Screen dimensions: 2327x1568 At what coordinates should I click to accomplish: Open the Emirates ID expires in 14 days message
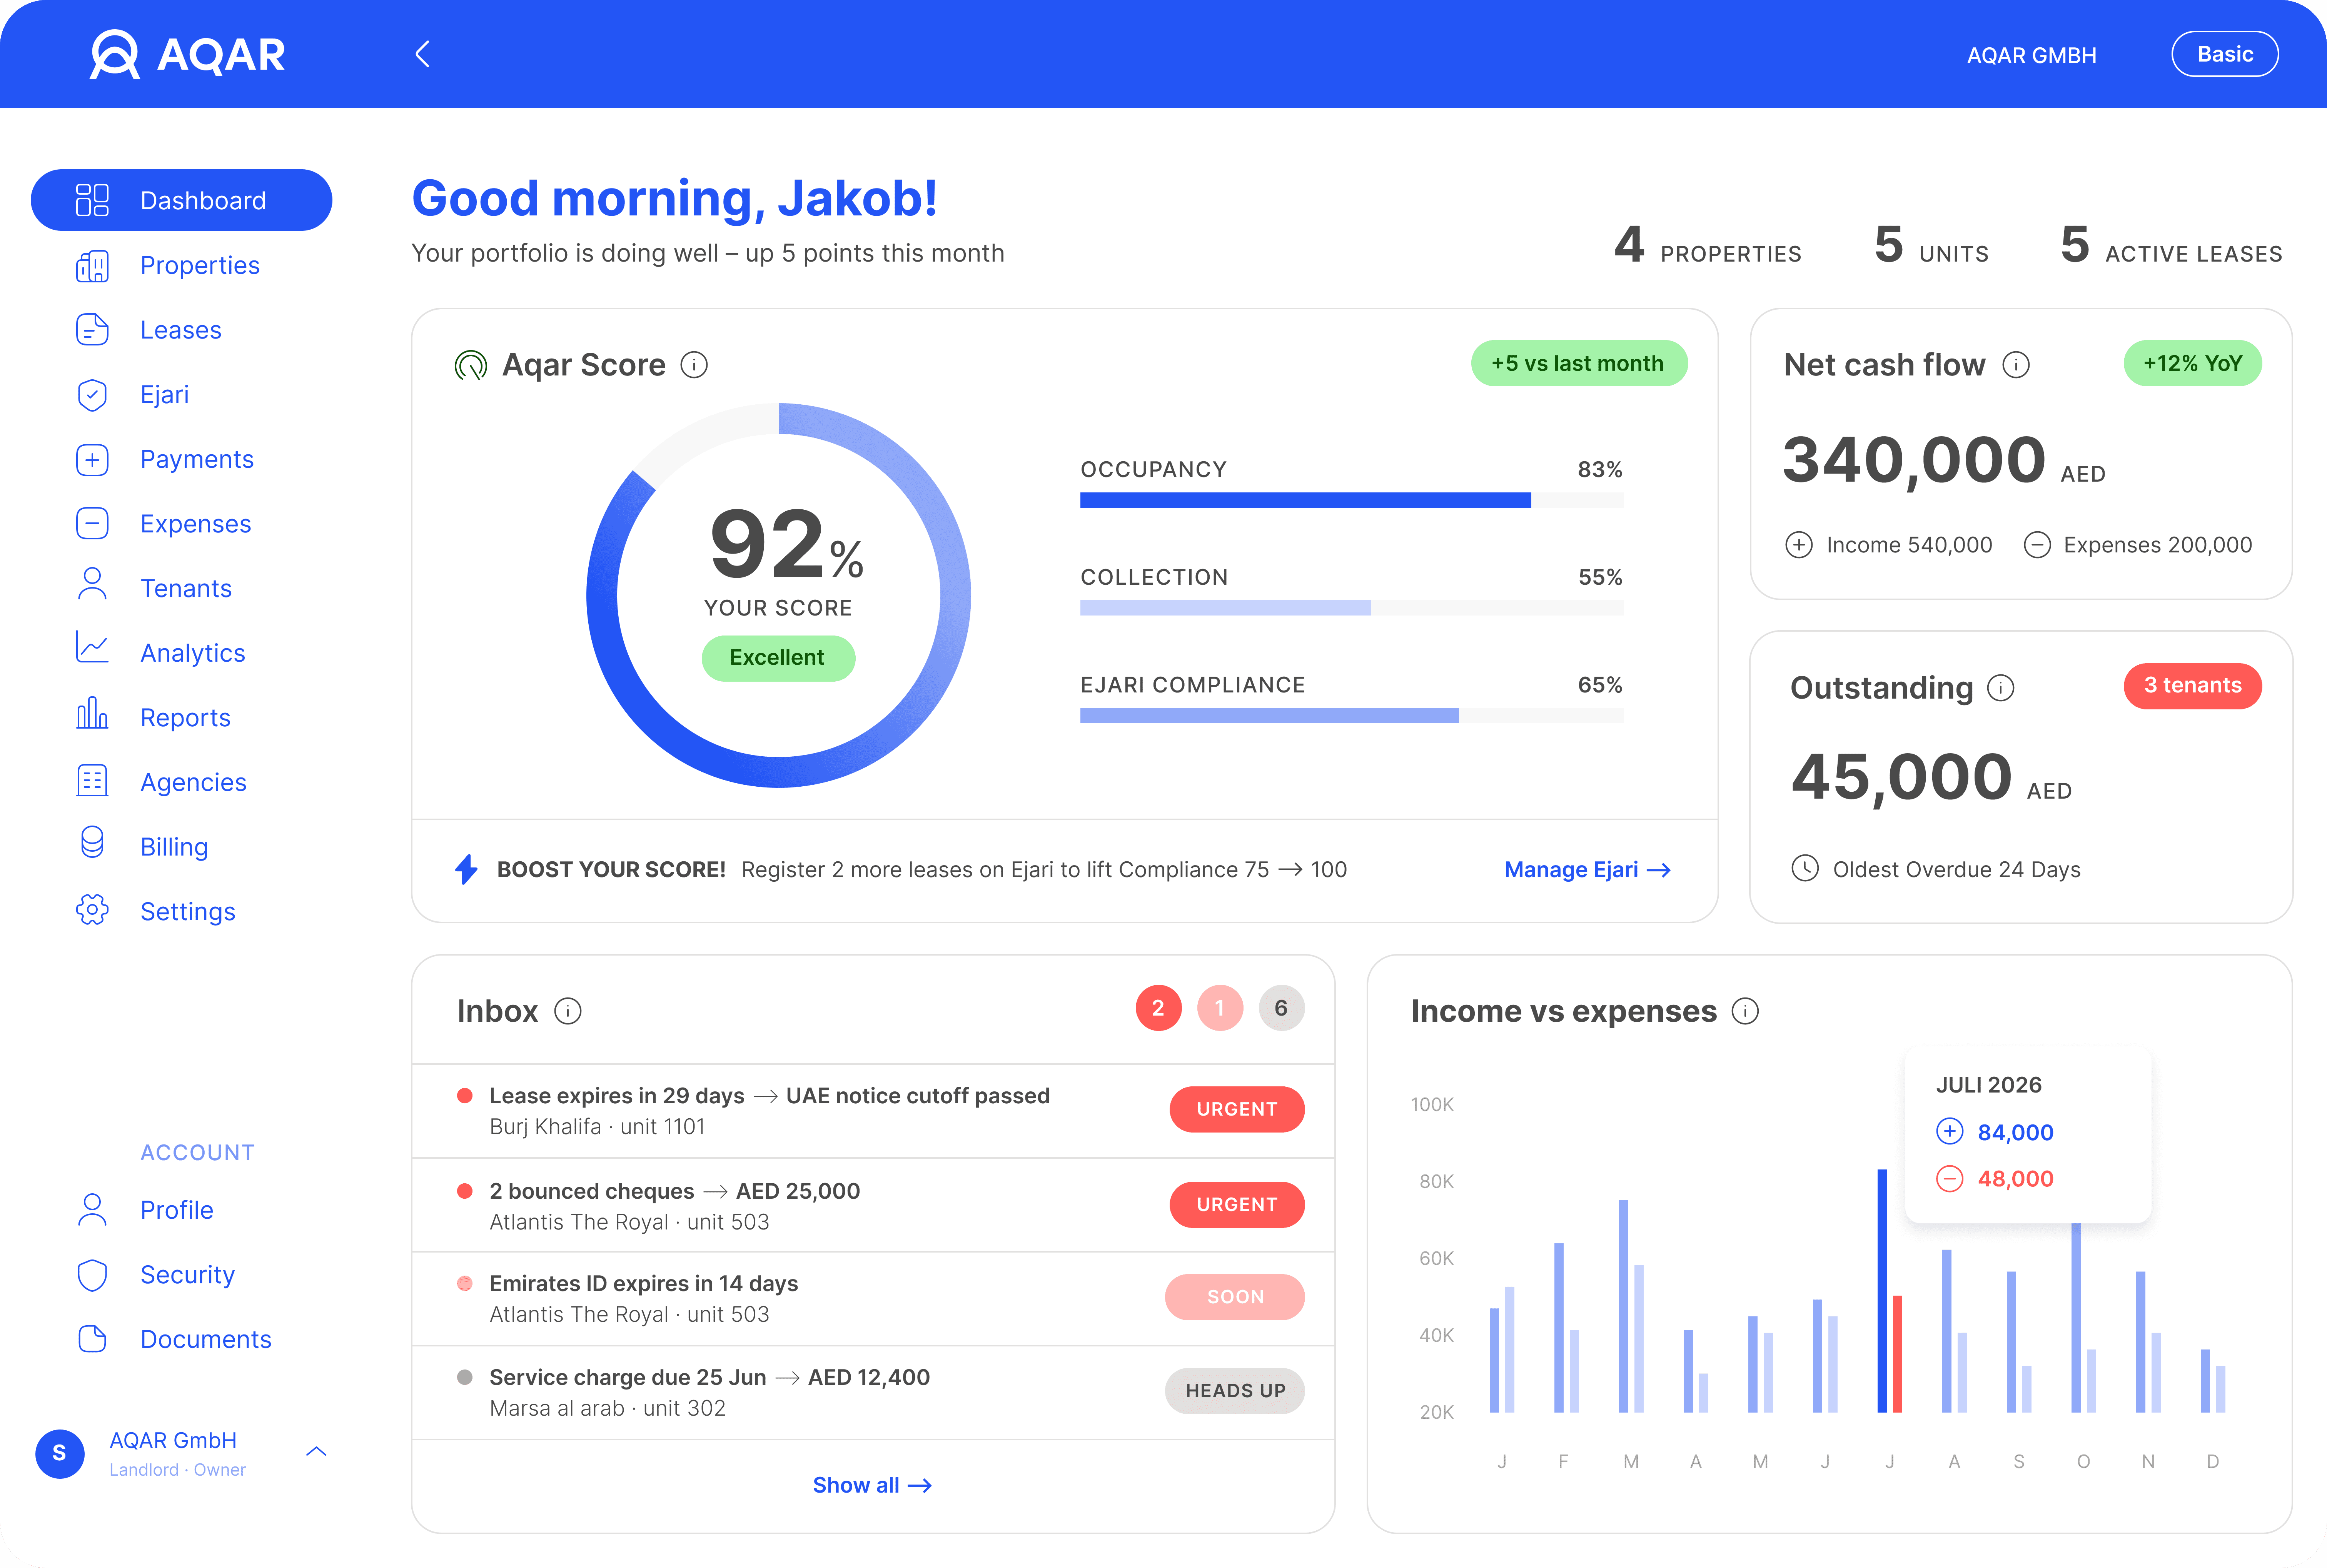click(x=873, y=1298)
